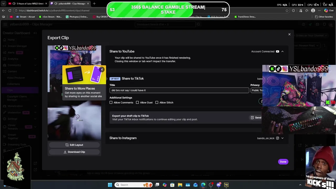This screenshot has height=189, width=336.
Task: Click the browser profile avatar icon
Action: tap(313, 10)
